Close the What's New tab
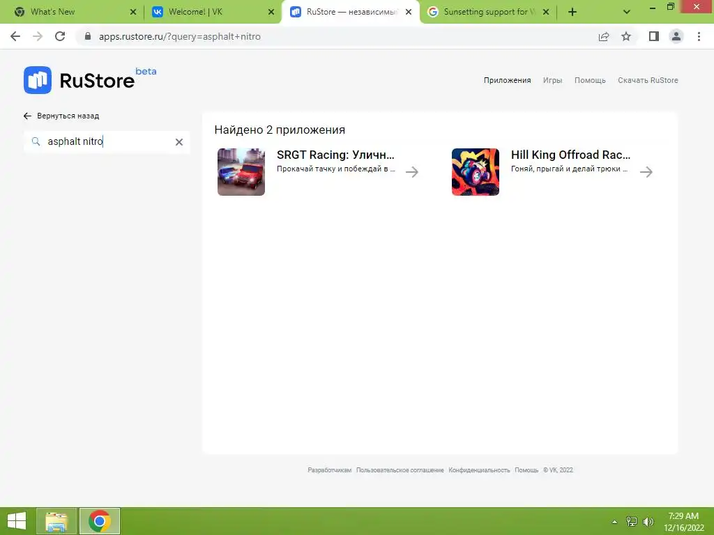 [133, 12]
